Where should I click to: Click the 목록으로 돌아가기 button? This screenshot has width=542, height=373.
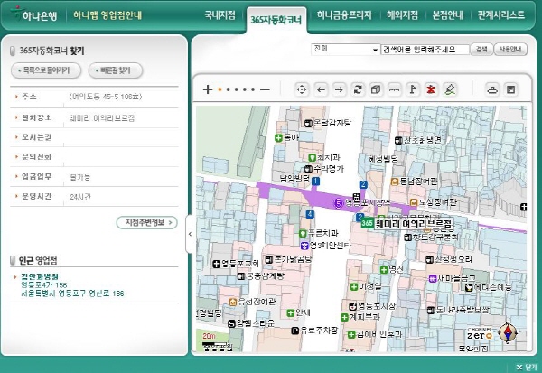pos(49,70)
